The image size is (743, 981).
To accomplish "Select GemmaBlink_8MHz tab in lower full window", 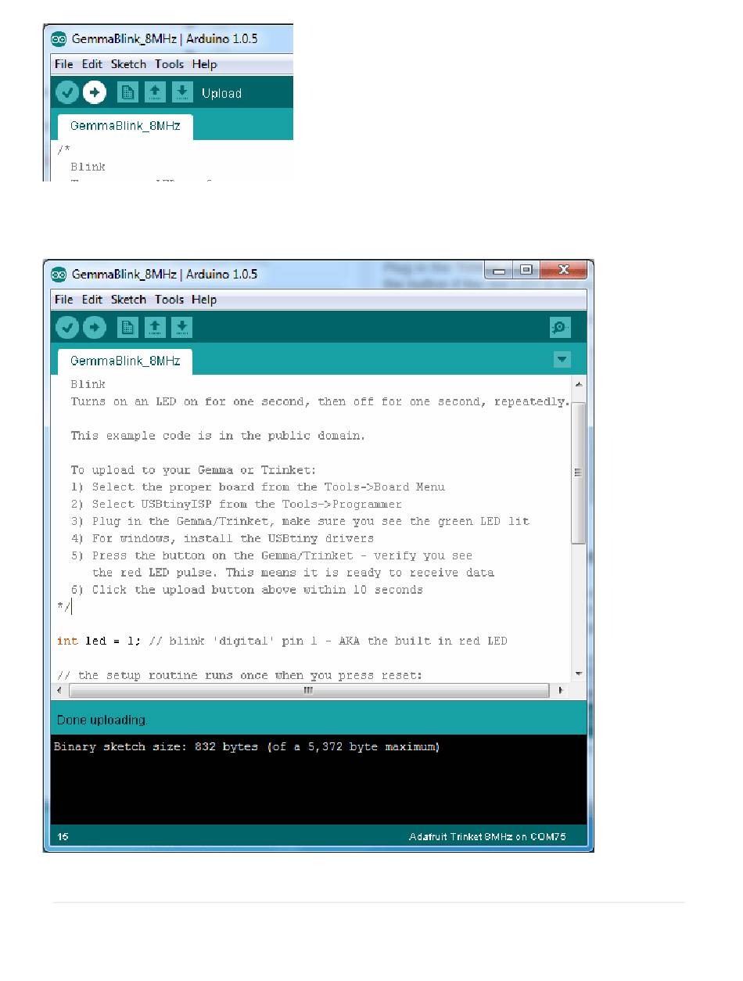I will click(125, 361).
